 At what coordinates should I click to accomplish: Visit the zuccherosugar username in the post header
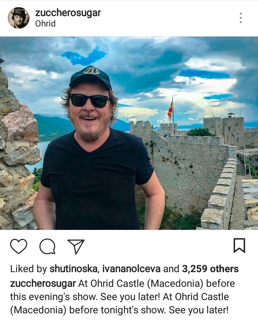click(x=68, y=13)
